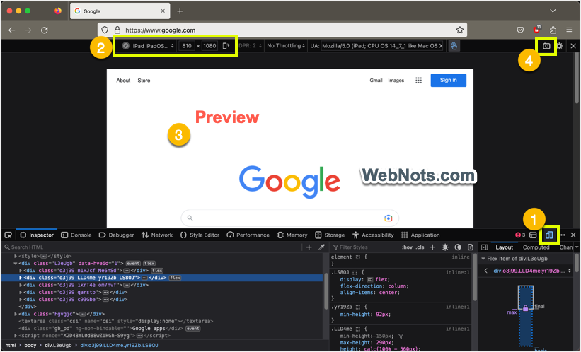Open the Pocket save icon
581x352 pixels.
point(520,30)
